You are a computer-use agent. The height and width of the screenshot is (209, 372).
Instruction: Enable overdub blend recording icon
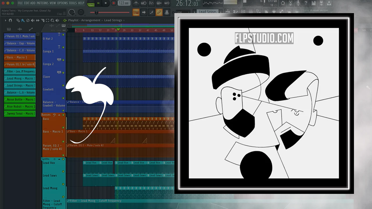pyautogui.click(x=159, y=3)
